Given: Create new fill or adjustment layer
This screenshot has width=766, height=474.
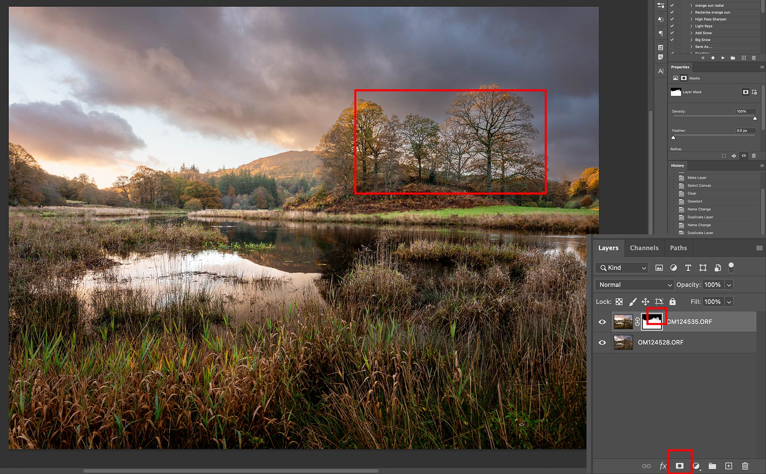Looking at the screenshot, I should click(x=696, y=466).
